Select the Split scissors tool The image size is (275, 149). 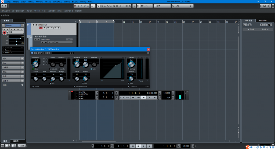tap(104, 6)
